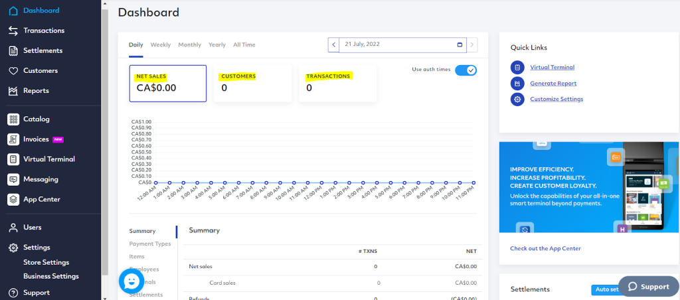680x300 pixels.
Task: Click the NET column header
Action: [x=471, y=251]
